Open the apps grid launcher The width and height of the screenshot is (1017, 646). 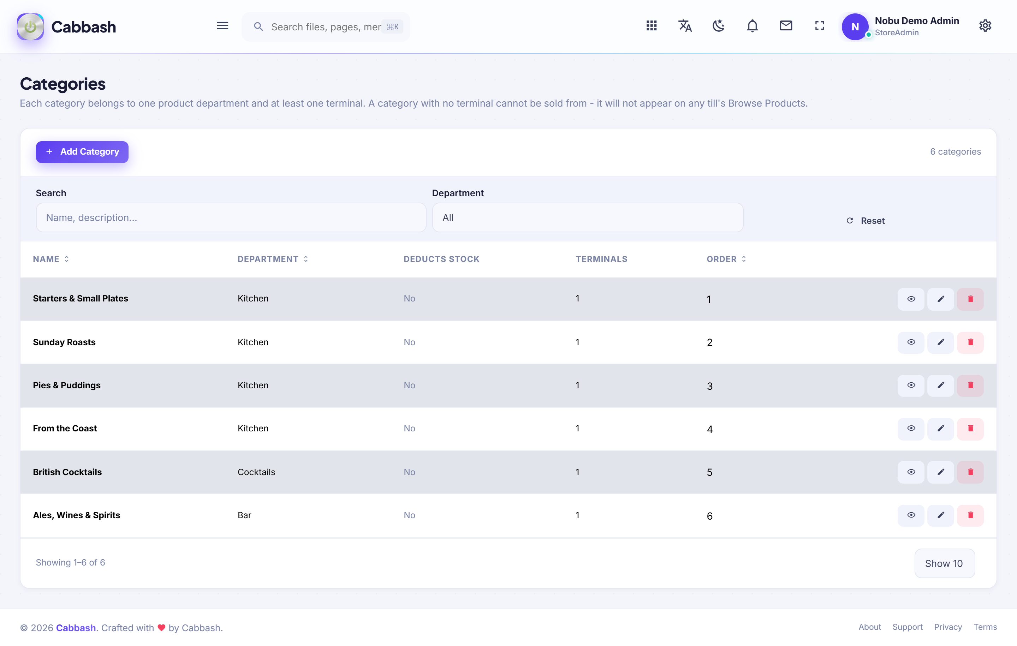click(651, 26)
